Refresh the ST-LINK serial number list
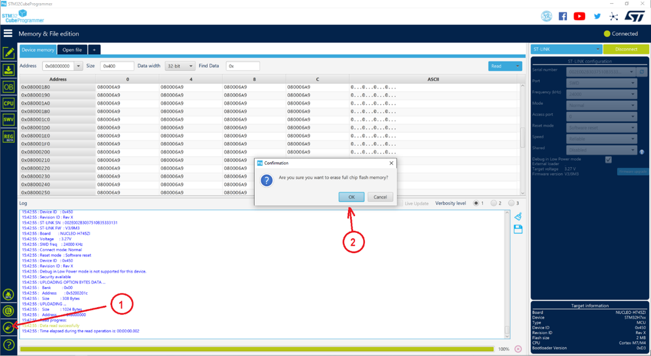The height and width of the screenshot is (356, 651). tap(641, 72)
